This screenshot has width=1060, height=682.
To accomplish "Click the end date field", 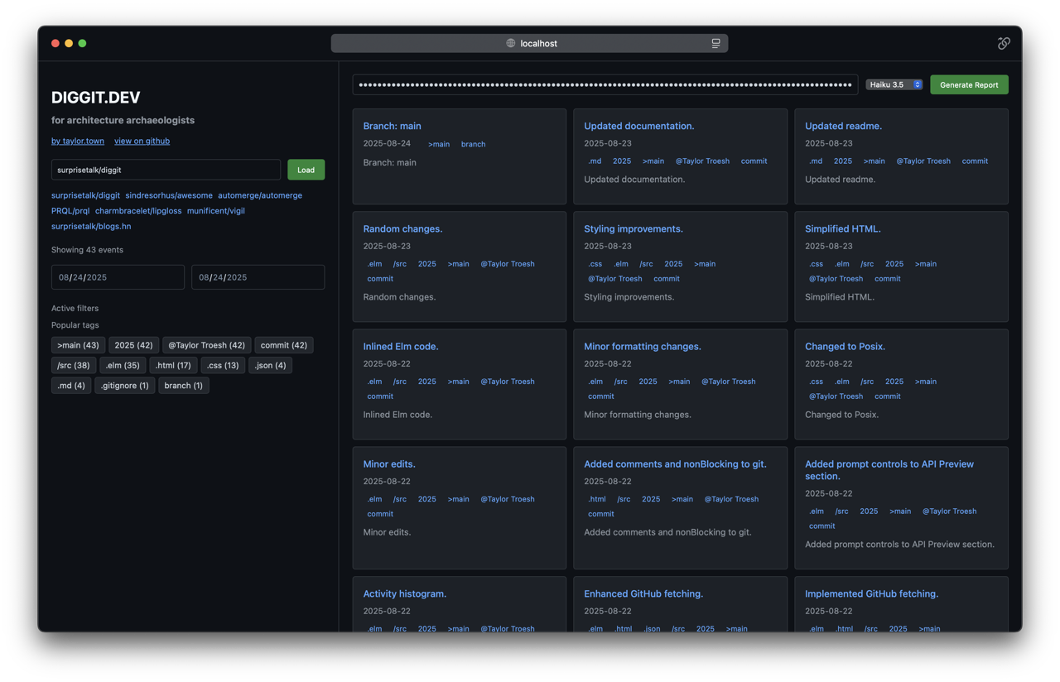I will pos(258,277).
